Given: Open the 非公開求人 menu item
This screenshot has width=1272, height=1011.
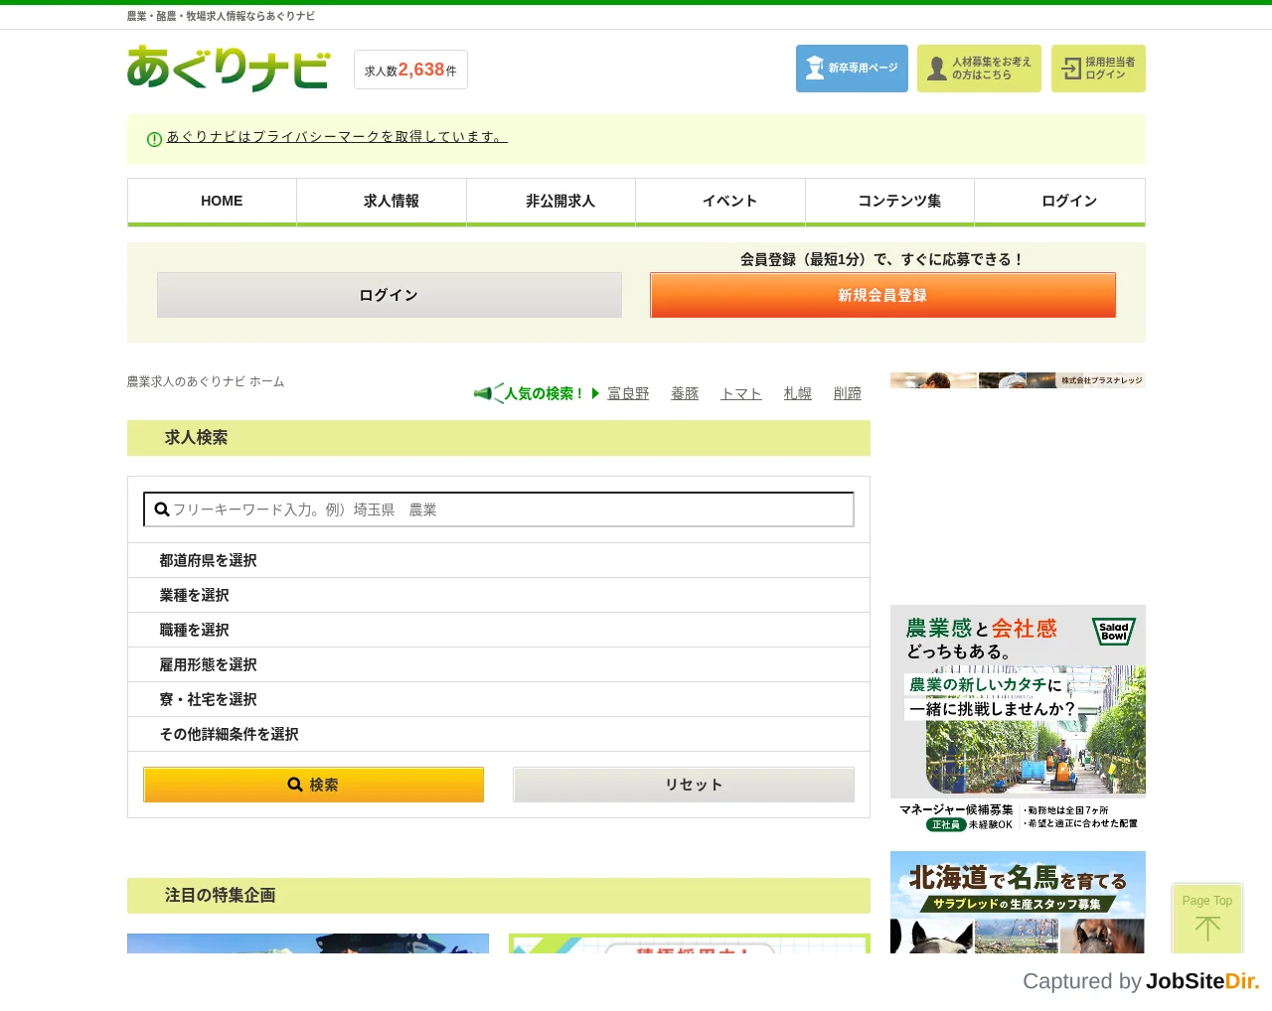Looking at the screenshot, I should tap(552, 202).
